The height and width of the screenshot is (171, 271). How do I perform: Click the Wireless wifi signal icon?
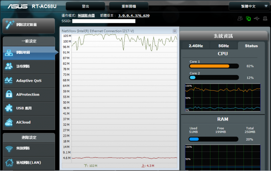tap(9, 148)
